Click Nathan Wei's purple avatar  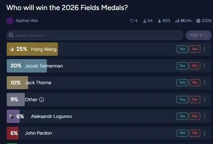[x=10, y=21]
